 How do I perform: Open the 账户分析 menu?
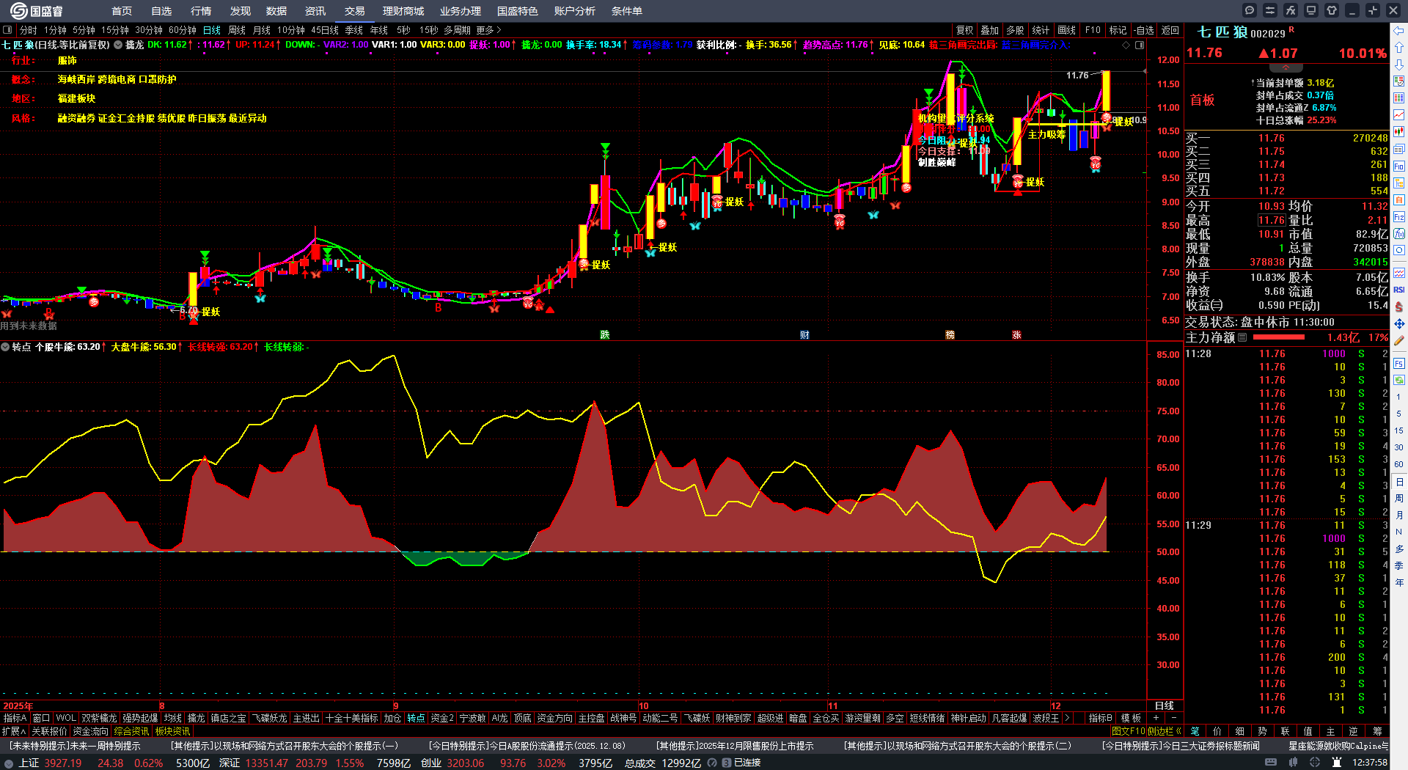tap(575, 11)
